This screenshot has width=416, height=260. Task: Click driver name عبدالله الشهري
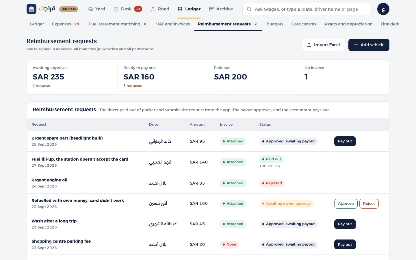click(x=163, y=224)
